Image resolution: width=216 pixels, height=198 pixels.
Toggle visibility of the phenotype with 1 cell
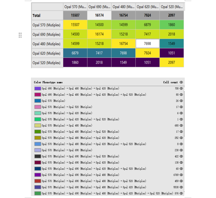pyautogui.click(x=181, y=119)
